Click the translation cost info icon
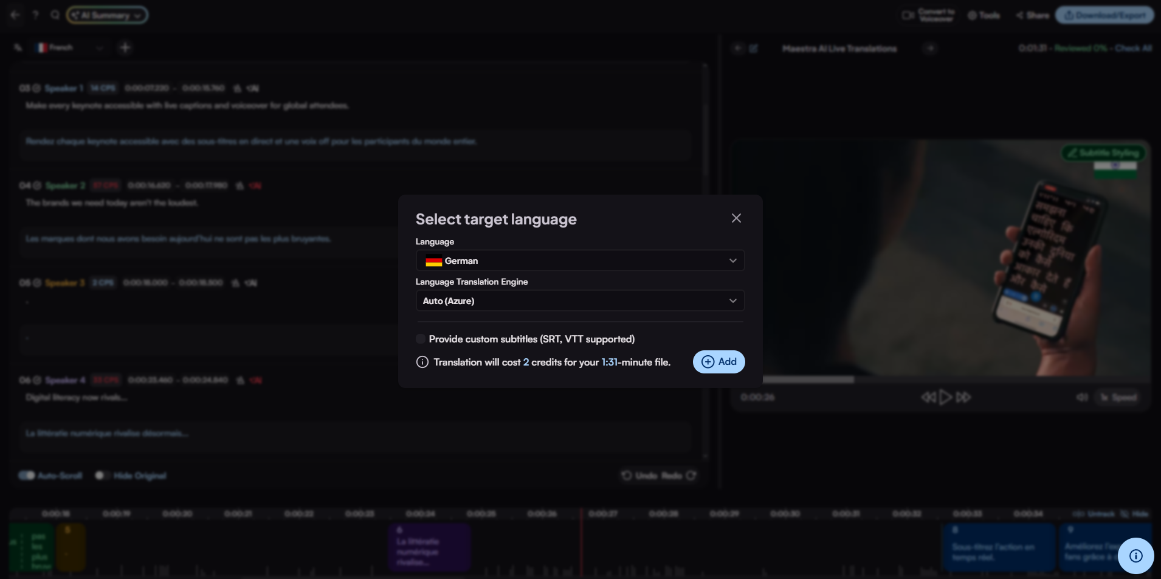 [x=422, y=362]
